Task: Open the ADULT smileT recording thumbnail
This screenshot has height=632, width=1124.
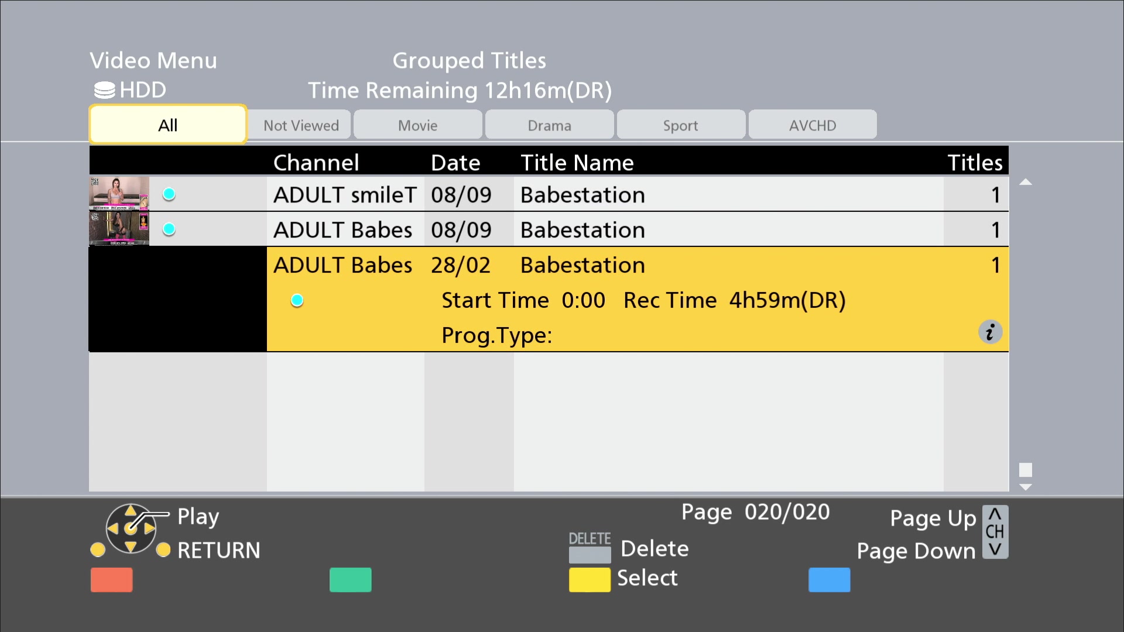Action: pyautogui.click(x=119, y=193)
